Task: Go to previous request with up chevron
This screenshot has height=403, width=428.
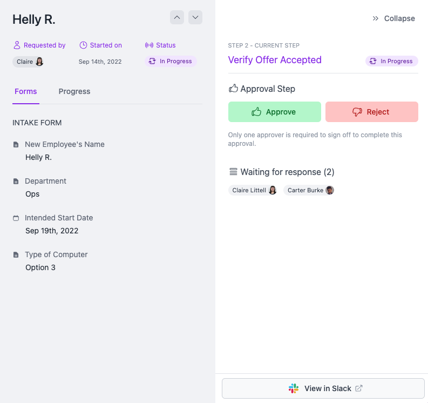Action: [177, 17]
